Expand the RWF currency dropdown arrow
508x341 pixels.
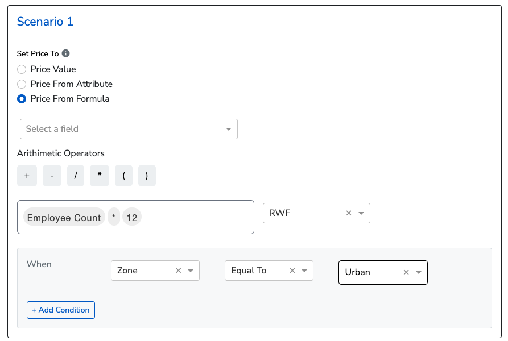click(361, 213)
